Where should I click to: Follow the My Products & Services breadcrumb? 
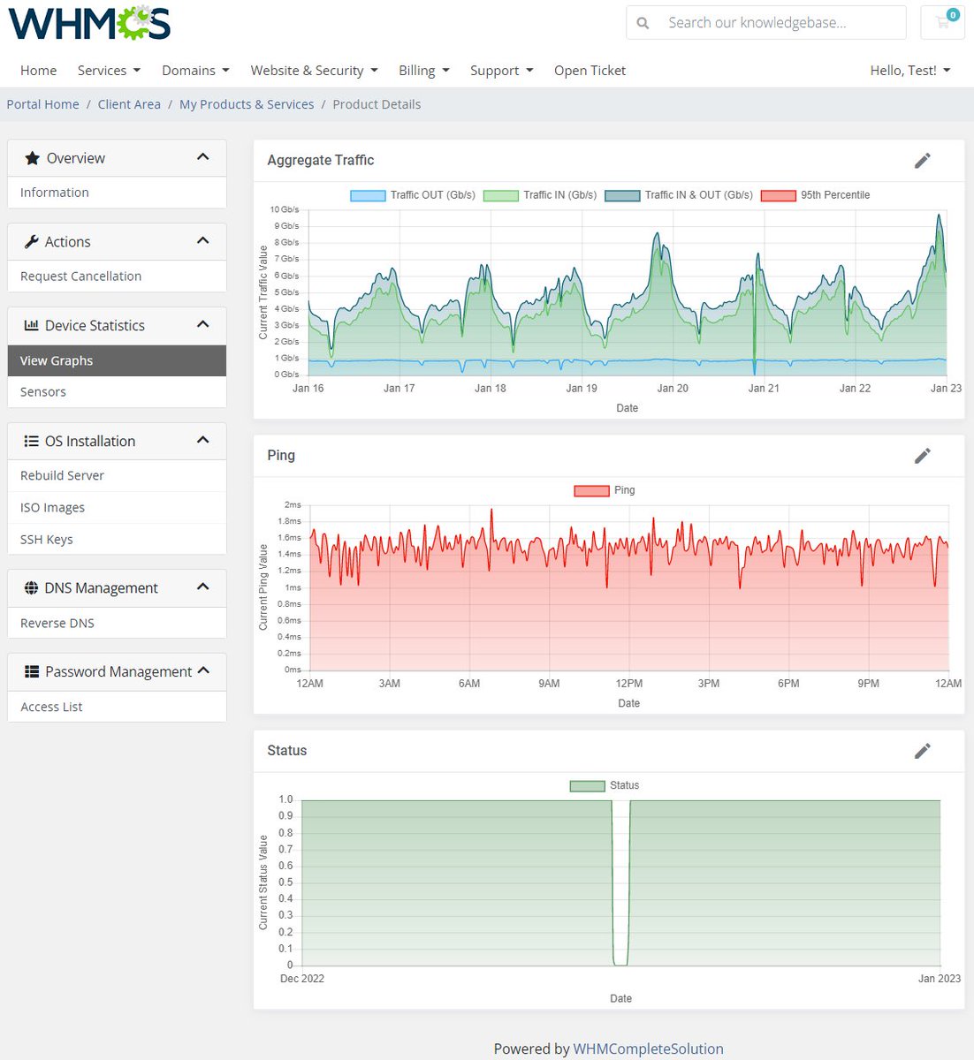[x=247, y=104]
